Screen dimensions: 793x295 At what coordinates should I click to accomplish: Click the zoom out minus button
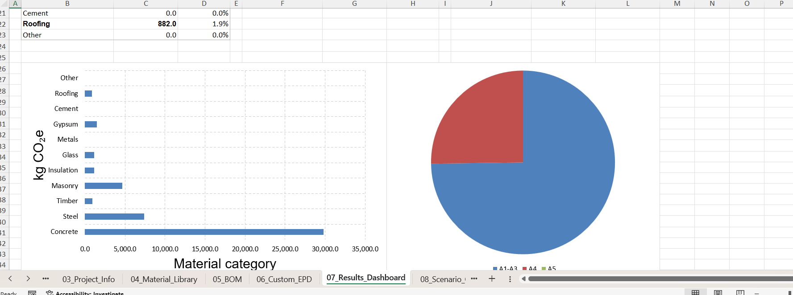coord(757,293)
